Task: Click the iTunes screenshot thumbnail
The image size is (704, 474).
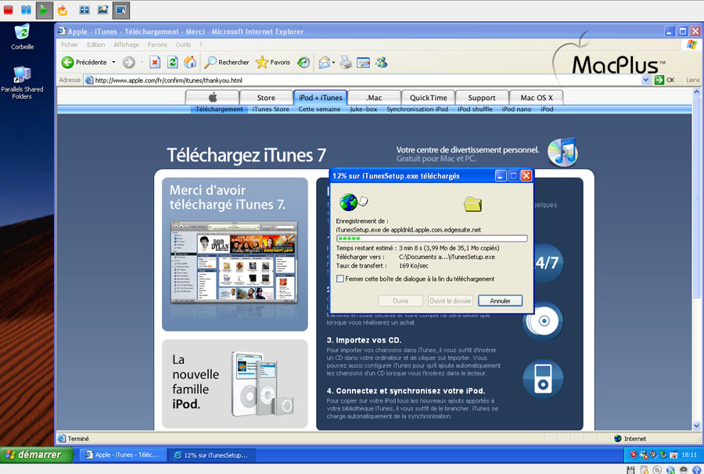Action: point(234,262)
